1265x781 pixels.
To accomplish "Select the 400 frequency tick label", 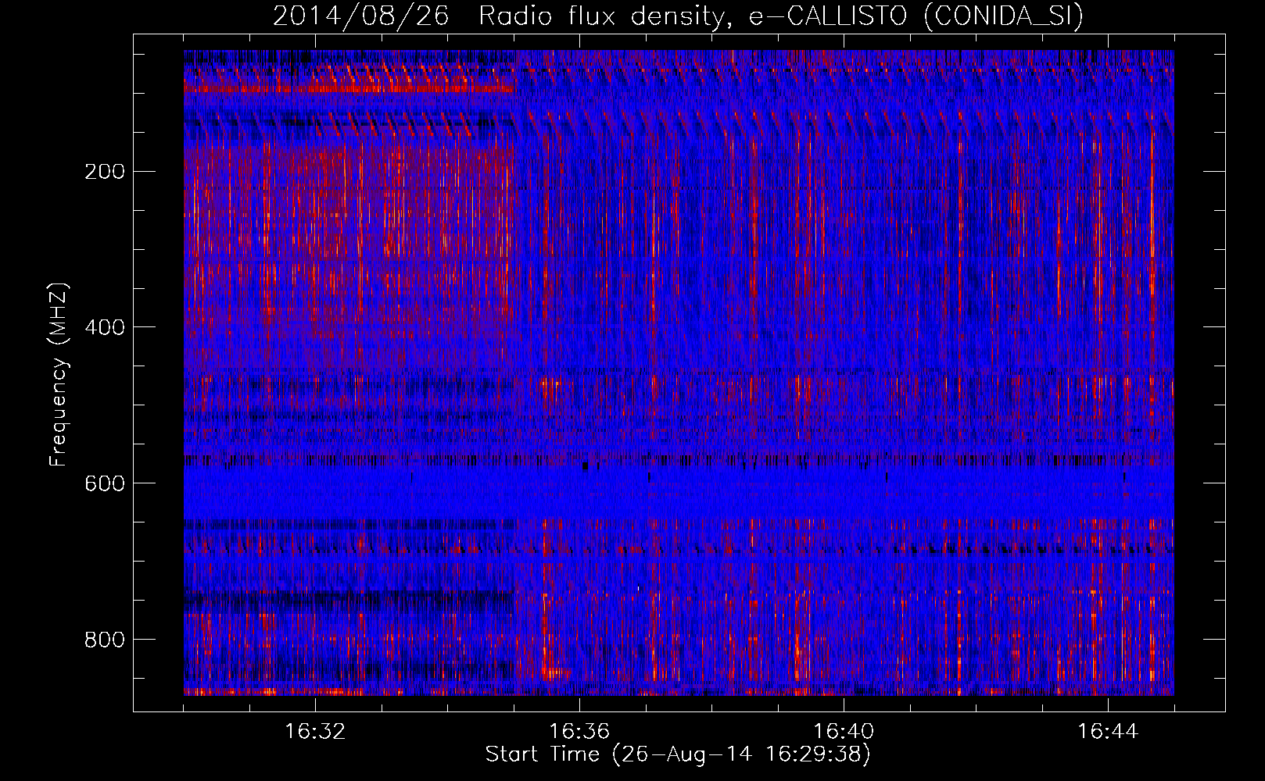I will click(105, 327).
